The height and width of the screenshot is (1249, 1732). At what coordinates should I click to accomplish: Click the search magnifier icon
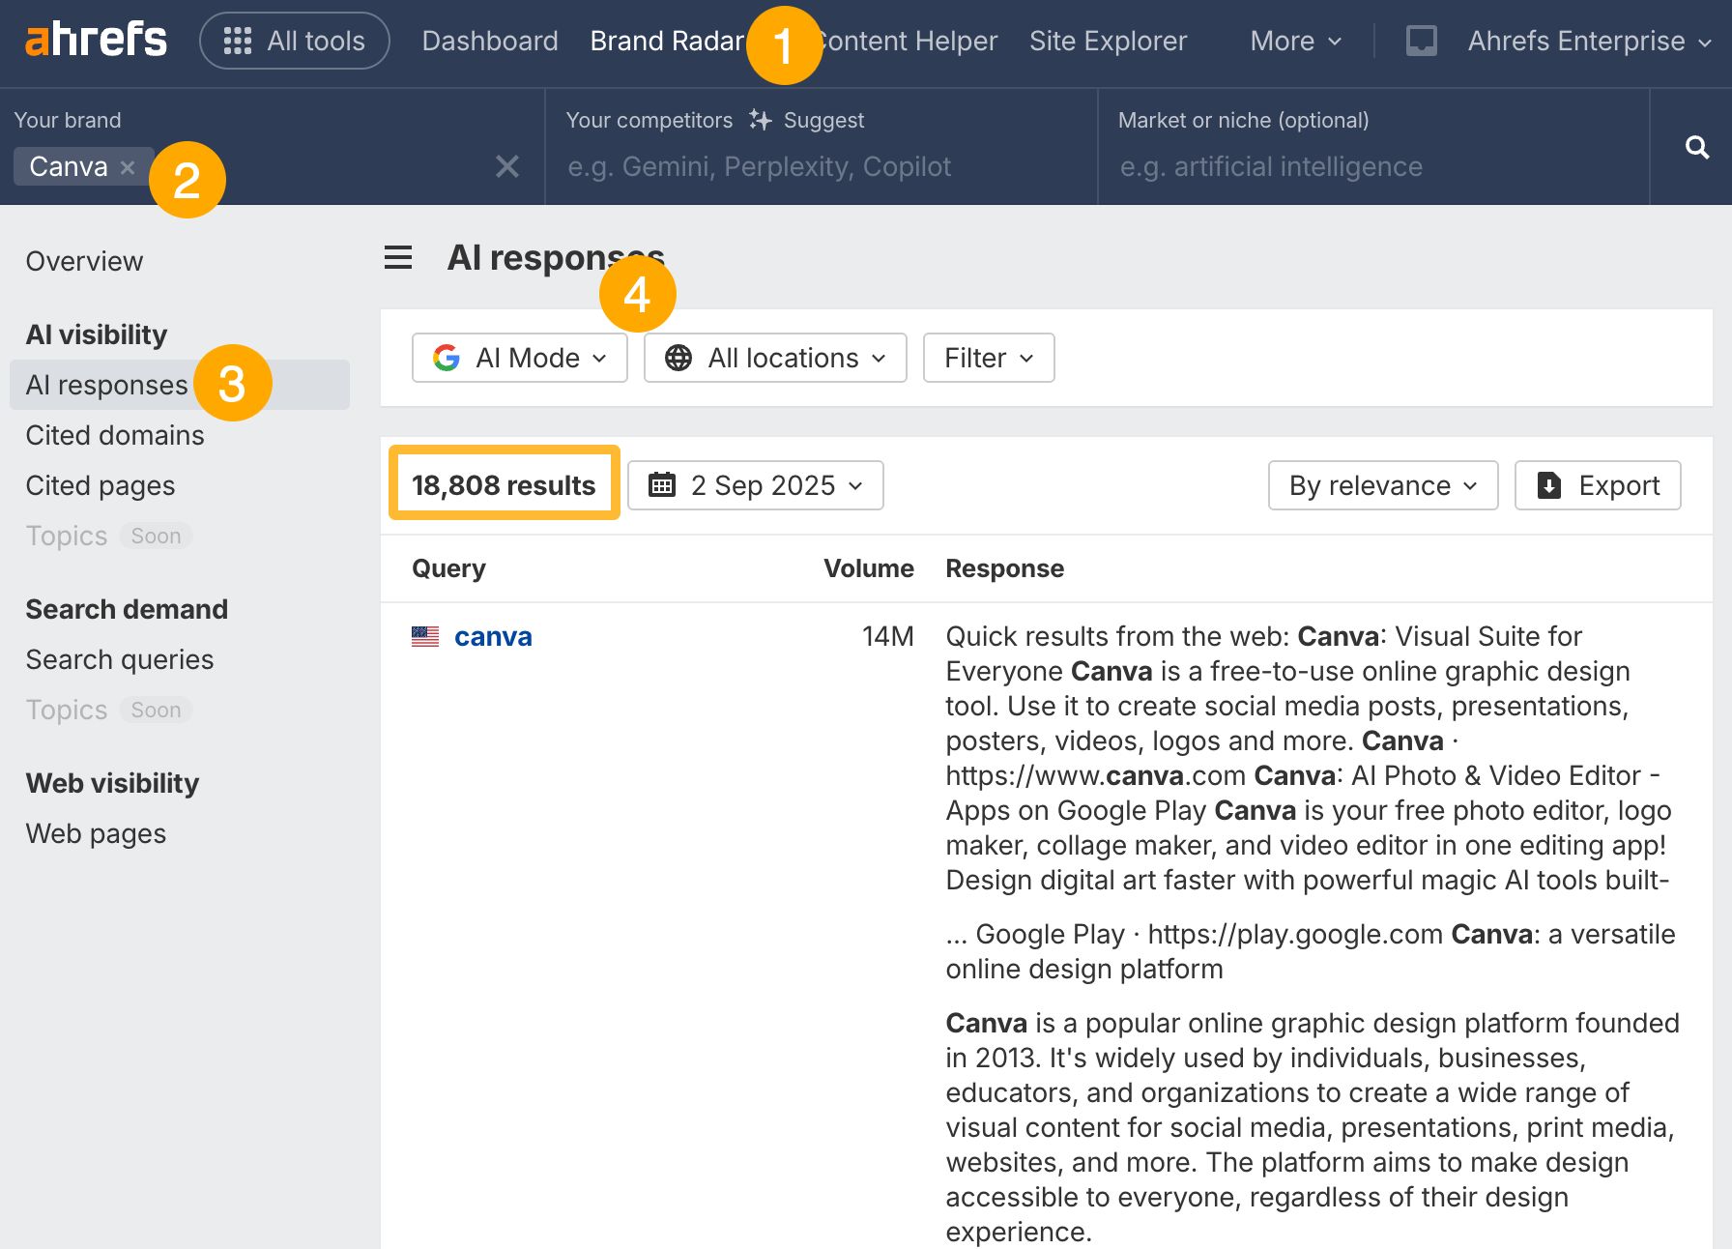1698,147
